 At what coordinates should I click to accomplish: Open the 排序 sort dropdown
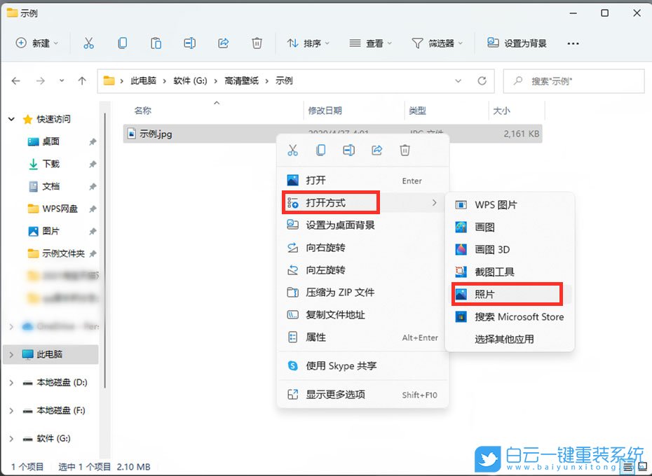pyautogui.click(x=307, y=43)
